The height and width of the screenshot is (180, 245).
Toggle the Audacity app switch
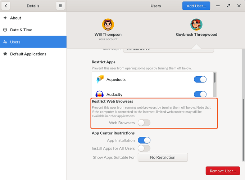[x=200, y=94]
